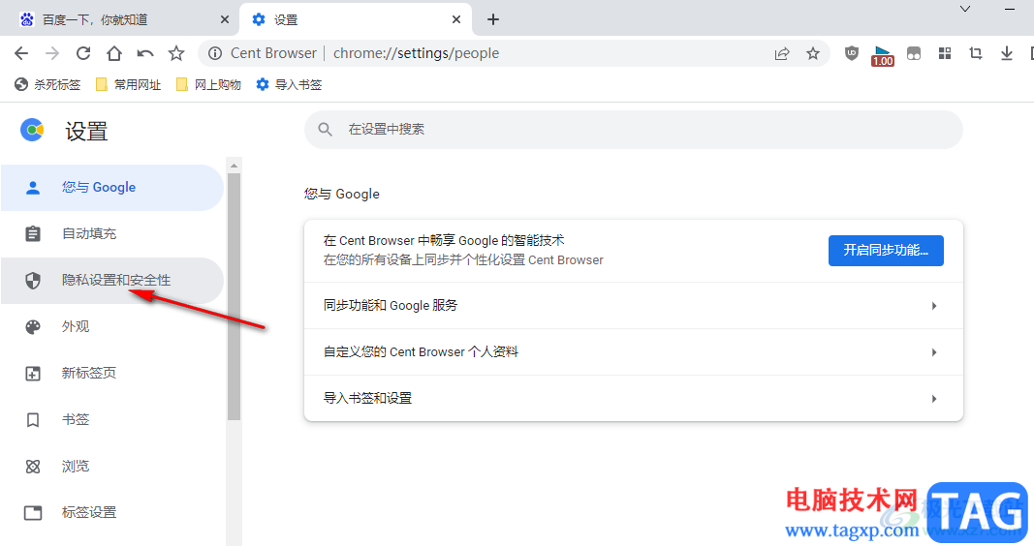1034x546 pixels.
Task: Click the shield icon for privacy settings
Action: (x=32, y=281)
